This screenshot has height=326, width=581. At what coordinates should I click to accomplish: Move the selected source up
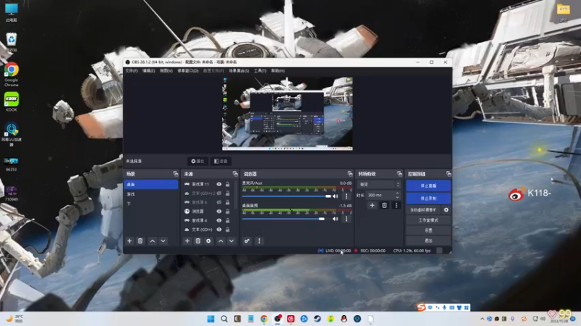221,241
